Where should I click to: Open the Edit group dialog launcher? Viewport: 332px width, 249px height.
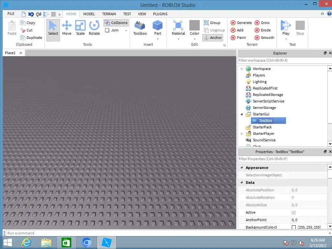pyautogui.click(x=224, y=45)
